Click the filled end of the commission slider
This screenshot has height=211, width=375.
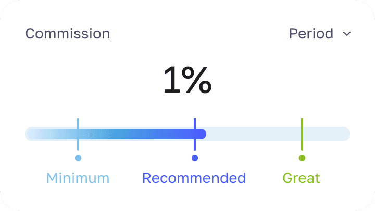click(202, 134)
